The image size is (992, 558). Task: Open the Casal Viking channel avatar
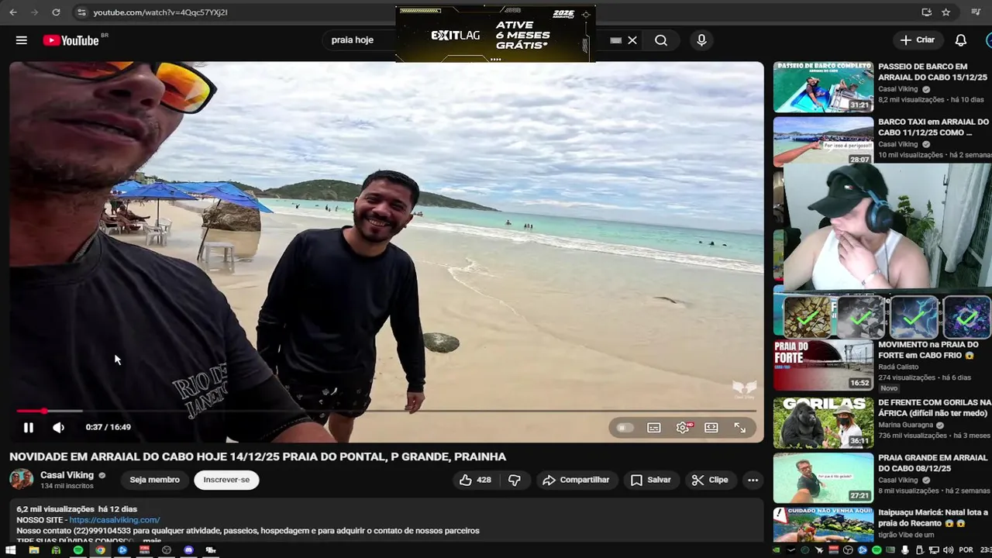[x=21, y=480]
